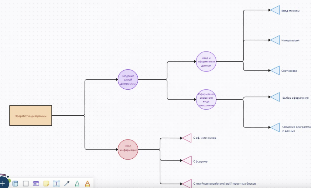Click the Ввод списком label

click(x=290, y=11)
